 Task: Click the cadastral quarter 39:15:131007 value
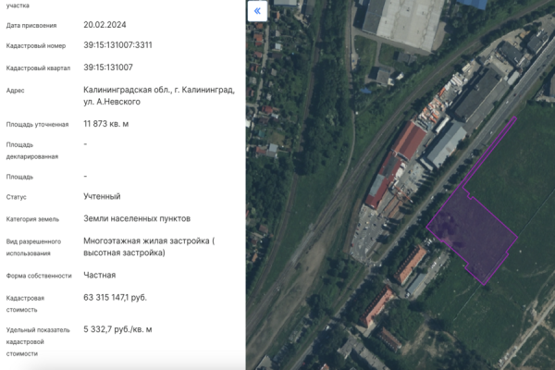point(107,68)
